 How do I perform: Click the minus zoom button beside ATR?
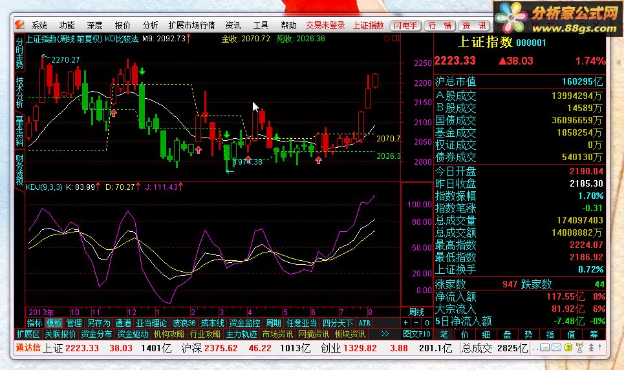(x=416, y=323)
